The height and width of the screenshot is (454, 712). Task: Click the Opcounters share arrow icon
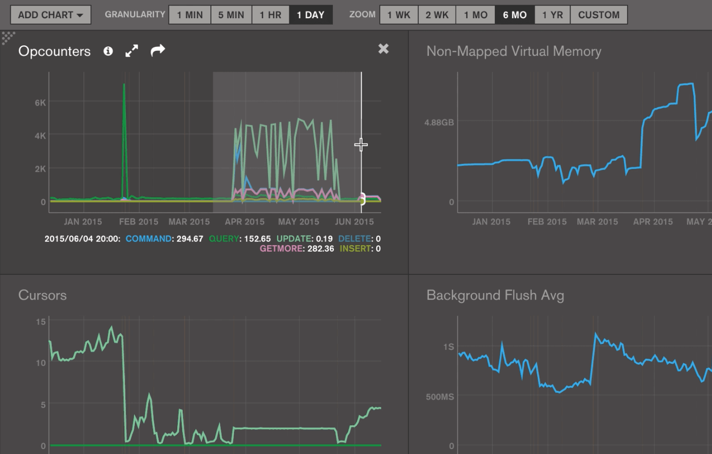158,50
